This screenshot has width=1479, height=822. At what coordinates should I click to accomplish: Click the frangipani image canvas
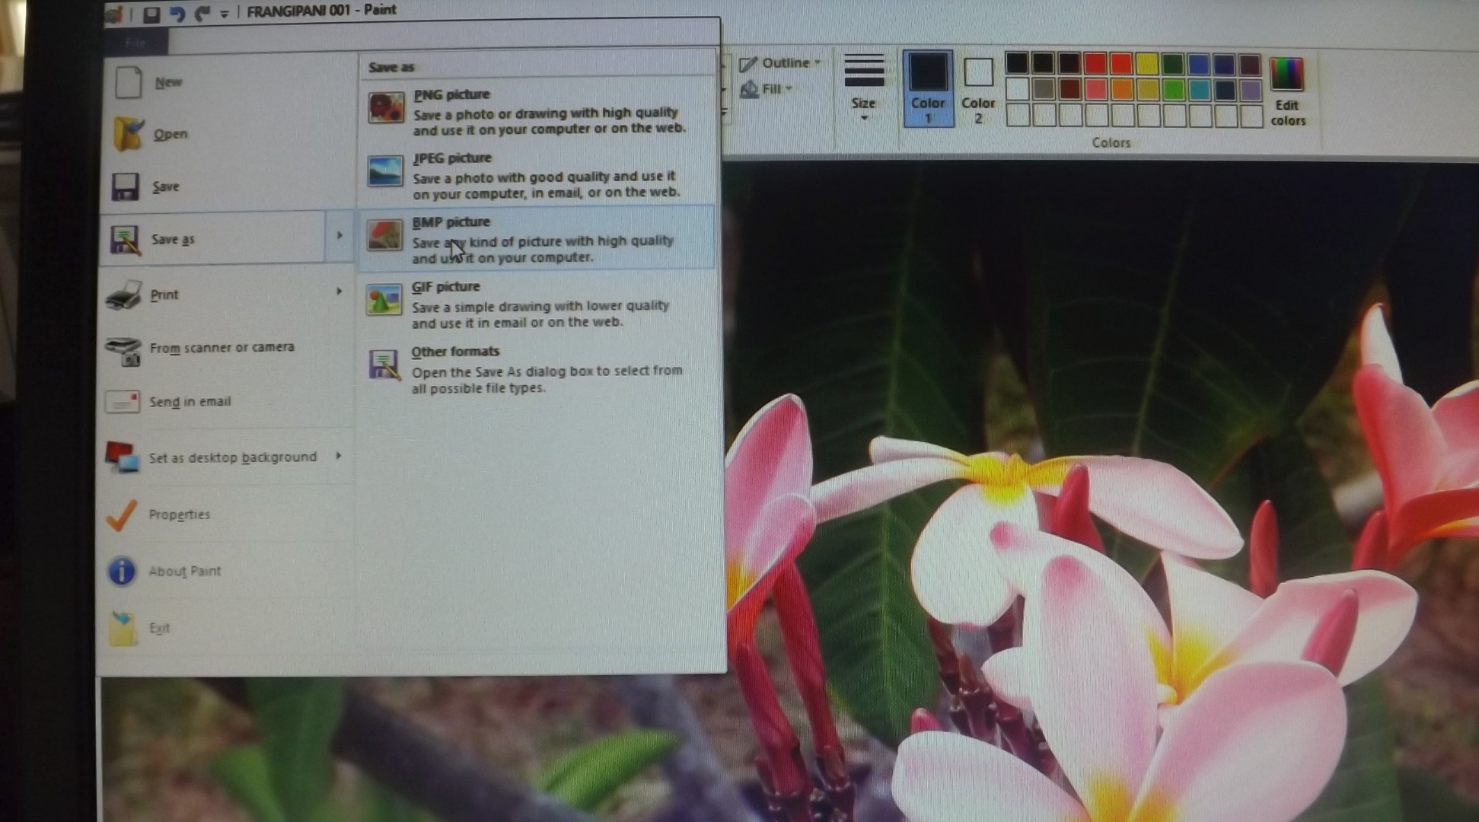pyautogui.click(x=1100, y=491)
